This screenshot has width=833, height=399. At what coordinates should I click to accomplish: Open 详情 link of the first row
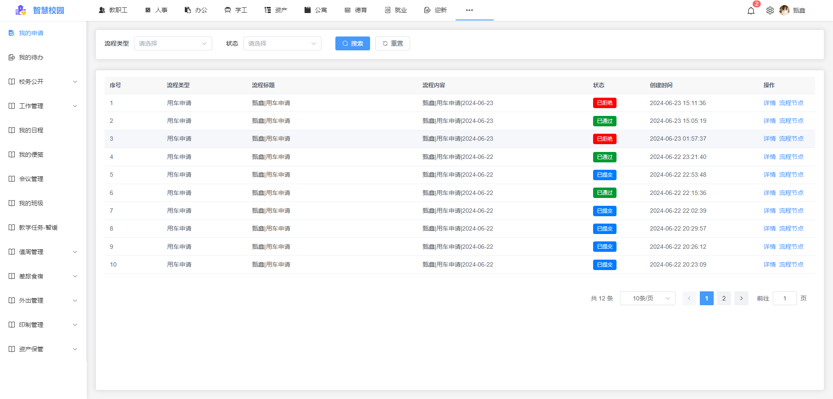(x=769, y=103)
